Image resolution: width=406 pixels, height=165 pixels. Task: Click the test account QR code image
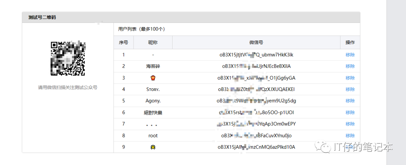(68, 58)
